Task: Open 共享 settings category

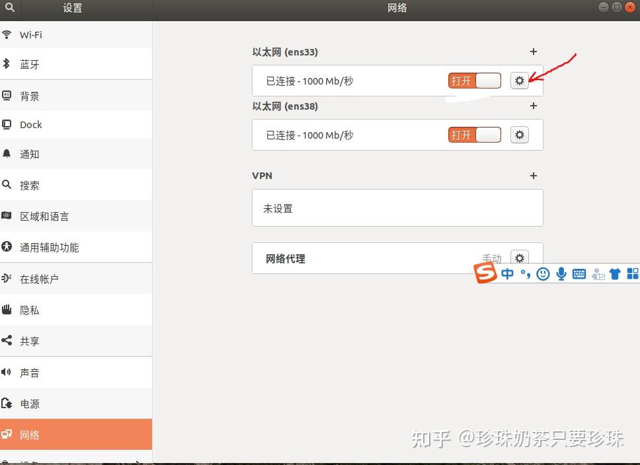Action: [x=76, y=341]
